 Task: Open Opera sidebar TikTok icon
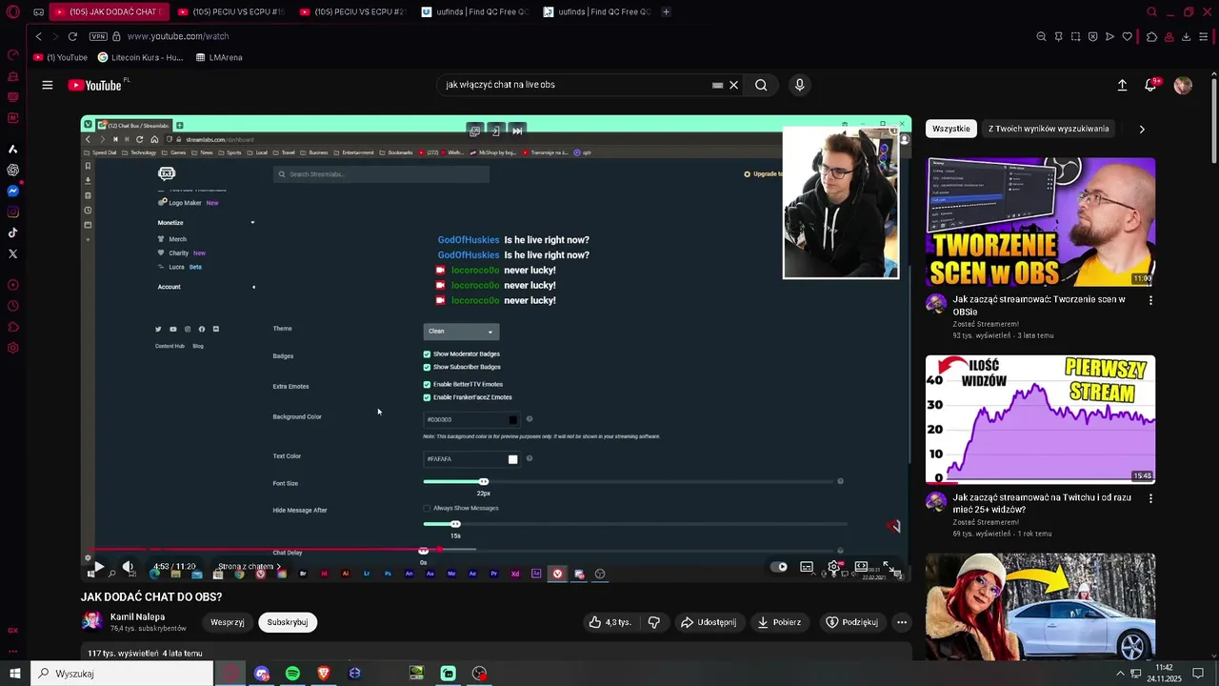[12, 232]
